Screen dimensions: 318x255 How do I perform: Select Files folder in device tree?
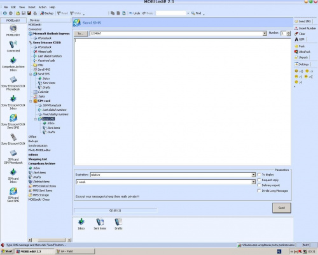tap(41, 65)
